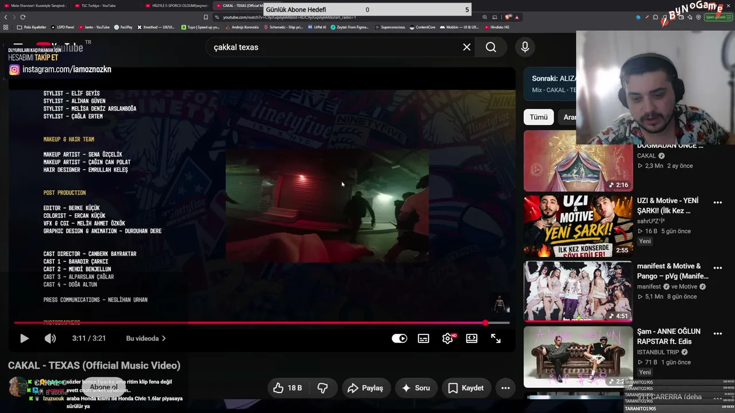Switch to the 'Mete Shannon'ı Kuzeniyle' browser tab

(x=36, y=6)
